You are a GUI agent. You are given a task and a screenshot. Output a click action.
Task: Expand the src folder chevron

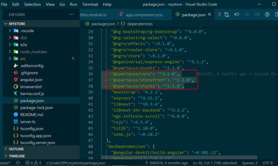coord(10,58)
